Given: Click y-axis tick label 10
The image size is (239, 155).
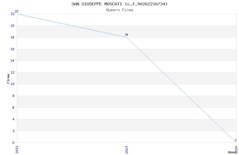Looking at the screenshot, I should pos(12,84).
